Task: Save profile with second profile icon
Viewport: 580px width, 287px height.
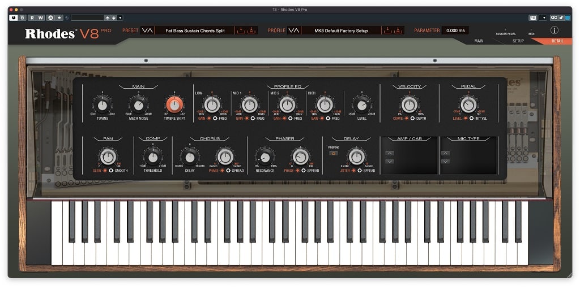Action: [398, 31]
